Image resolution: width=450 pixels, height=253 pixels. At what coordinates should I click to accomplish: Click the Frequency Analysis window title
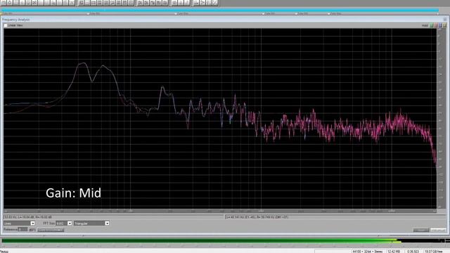(x=16, y=20)
